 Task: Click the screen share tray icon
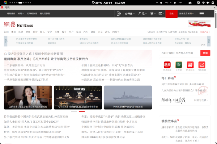pyautogui.click(x=198, y=3)
